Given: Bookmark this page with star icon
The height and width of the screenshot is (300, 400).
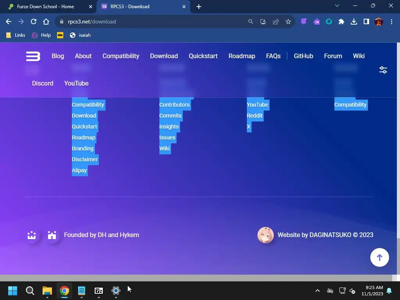Looking at the screenshot, I should pyautogui.click(x=288, y=22).
